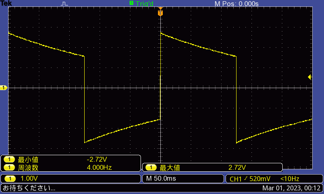
Task: Click the お待ちください... status message
Action: click(x=29, y=188)
